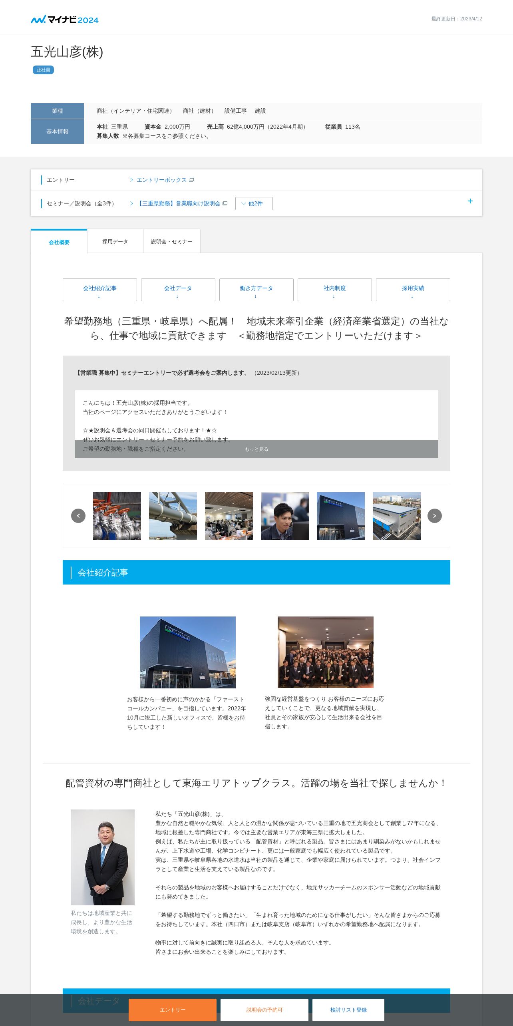Click the 正社員 badge

coord(43,70)
